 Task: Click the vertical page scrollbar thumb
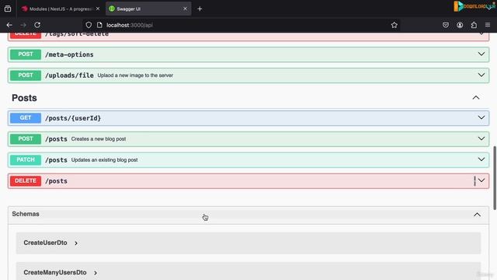pyautogui.click(x=495, y=178)
